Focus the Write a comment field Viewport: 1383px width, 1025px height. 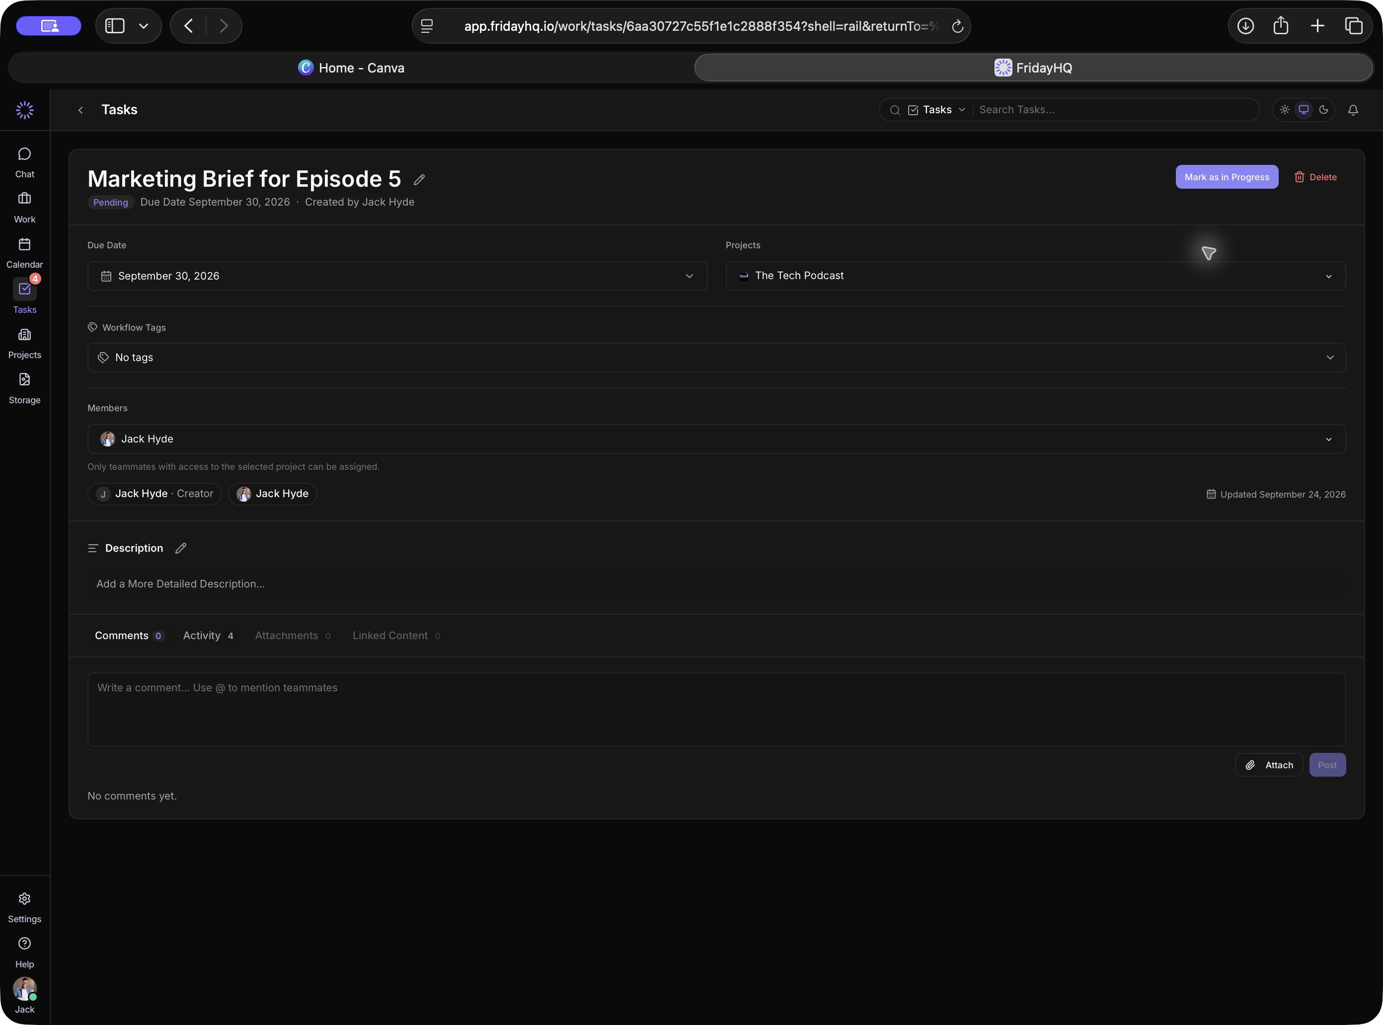(716, 710)
